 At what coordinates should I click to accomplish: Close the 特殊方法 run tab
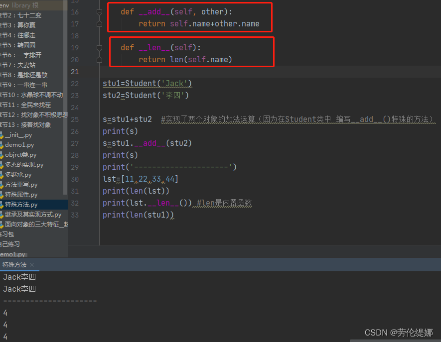(32, 265)
